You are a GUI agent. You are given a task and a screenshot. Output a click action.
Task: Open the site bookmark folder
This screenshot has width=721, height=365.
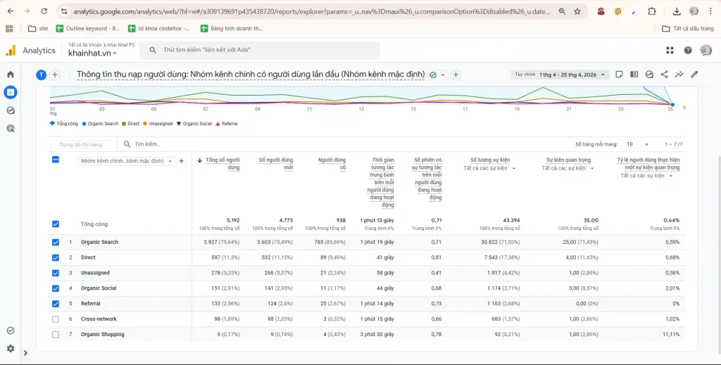tap(38, 28)
